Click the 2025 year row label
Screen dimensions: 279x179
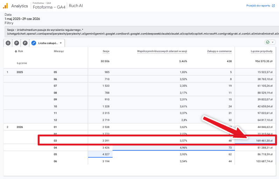coord(20,72)
